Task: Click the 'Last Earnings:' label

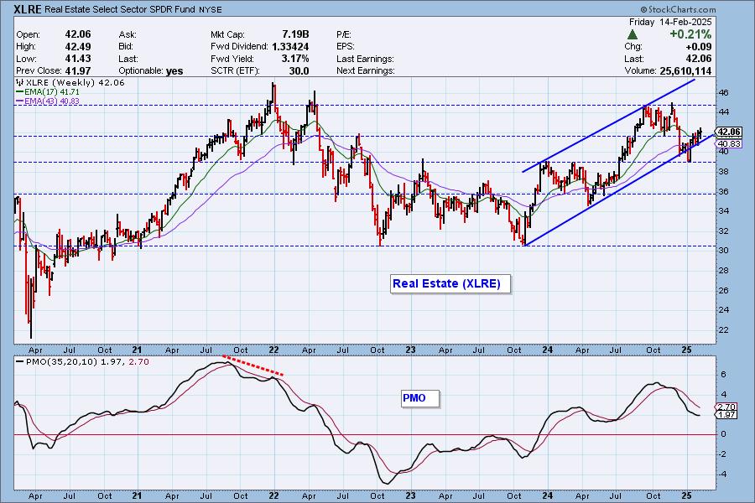Action: [365, 59]
